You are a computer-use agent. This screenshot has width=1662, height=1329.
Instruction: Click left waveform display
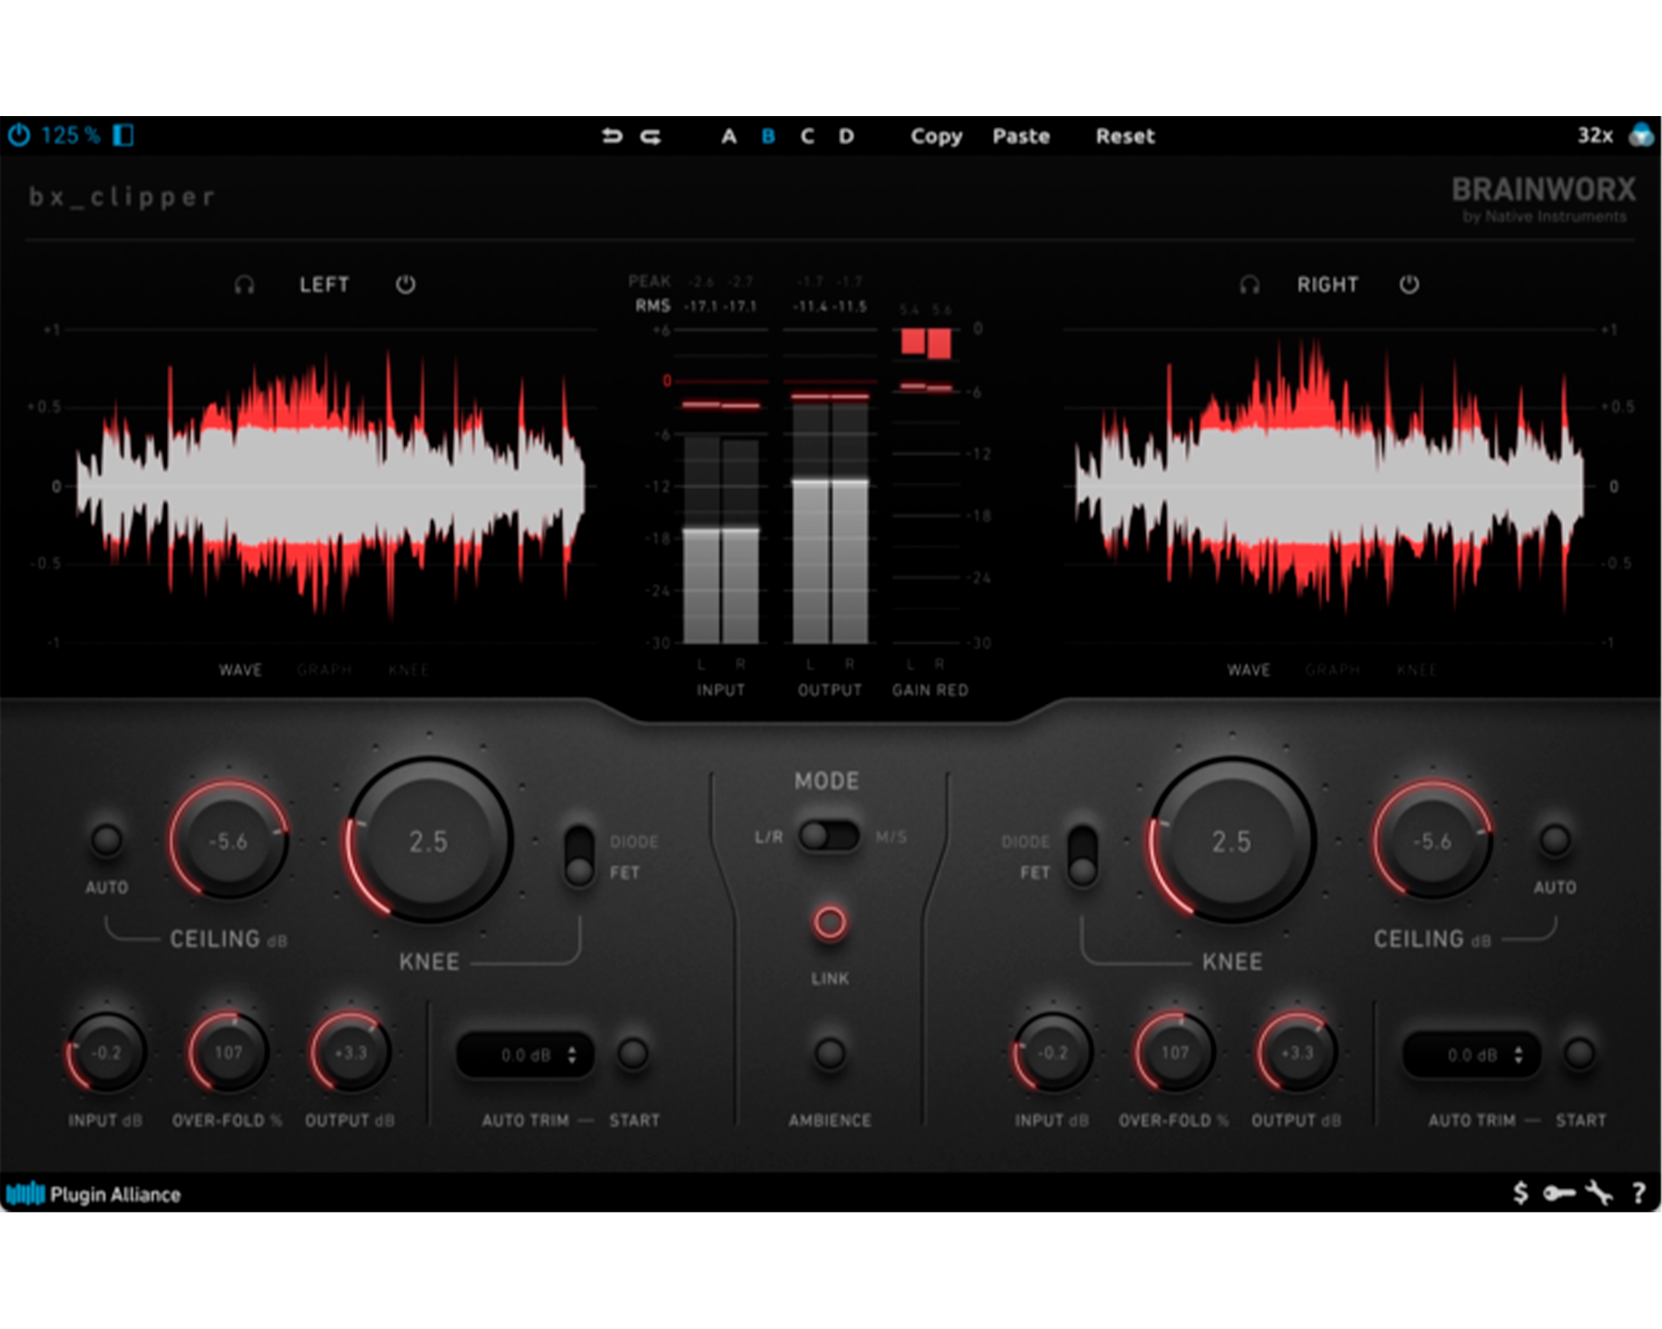coord(330,486)
